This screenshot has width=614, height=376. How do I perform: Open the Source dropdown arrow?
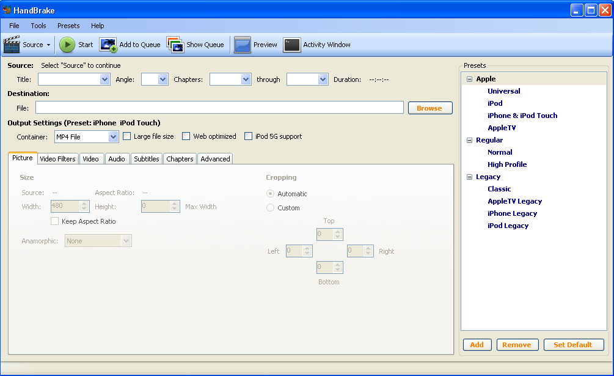(48, 45)
